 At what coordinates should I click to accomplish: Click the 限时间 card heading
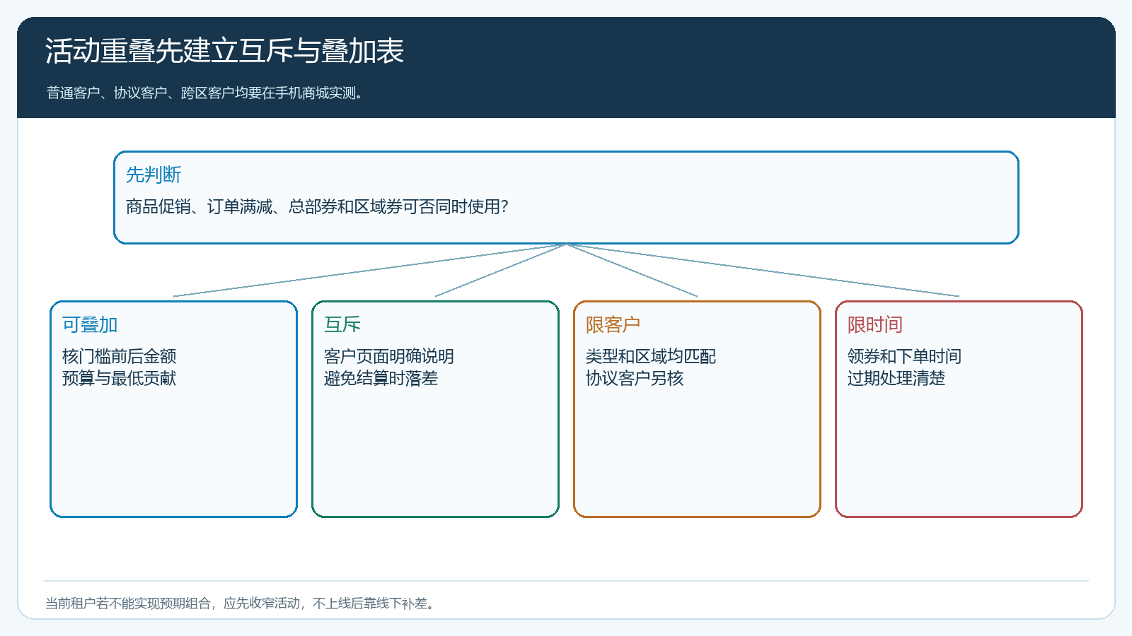pos(875,325)
